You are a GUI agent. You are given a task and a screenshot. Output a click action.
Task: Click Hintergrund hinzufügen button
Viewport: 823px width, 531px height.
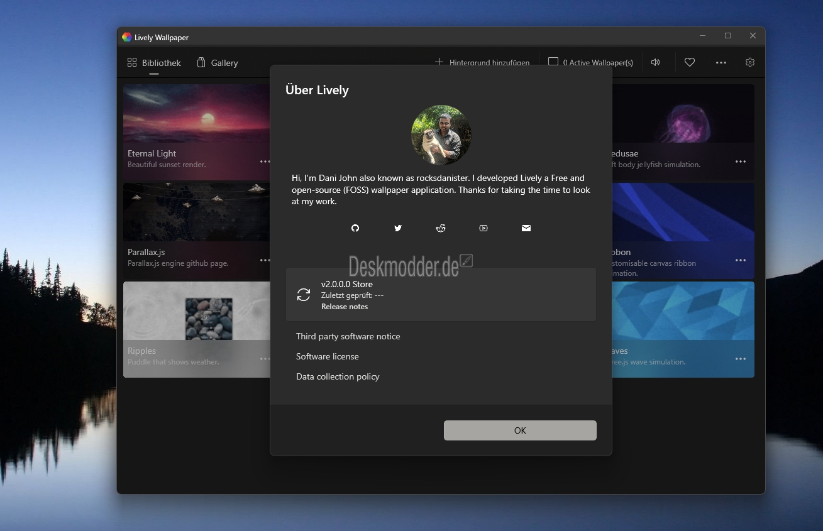pos(482,63)
